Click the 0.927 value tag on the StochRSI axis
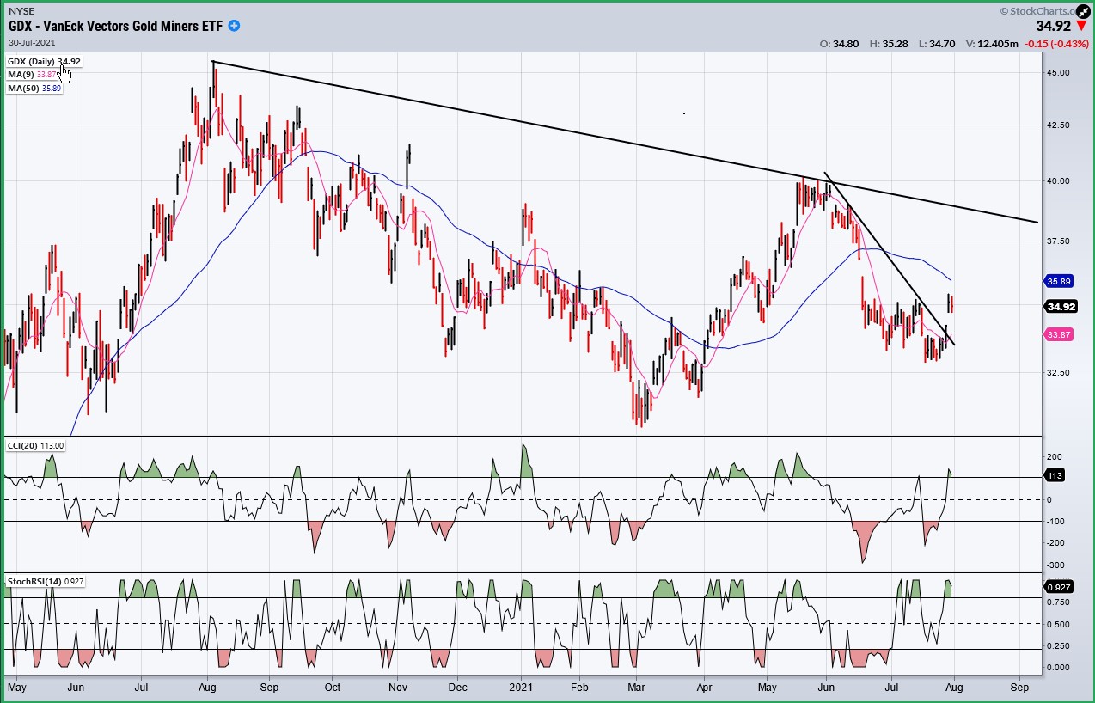Screen dimensions: 1095x703 pos(1060,588)
